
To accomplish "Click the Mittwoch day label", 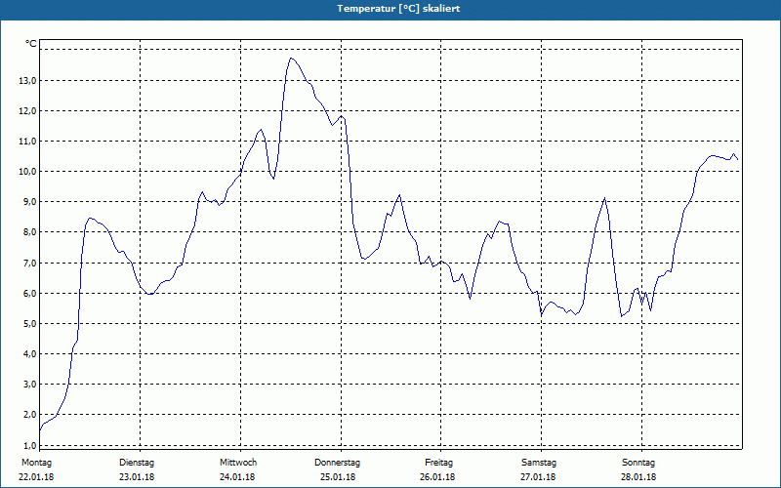I will click(x=238, y=463).
